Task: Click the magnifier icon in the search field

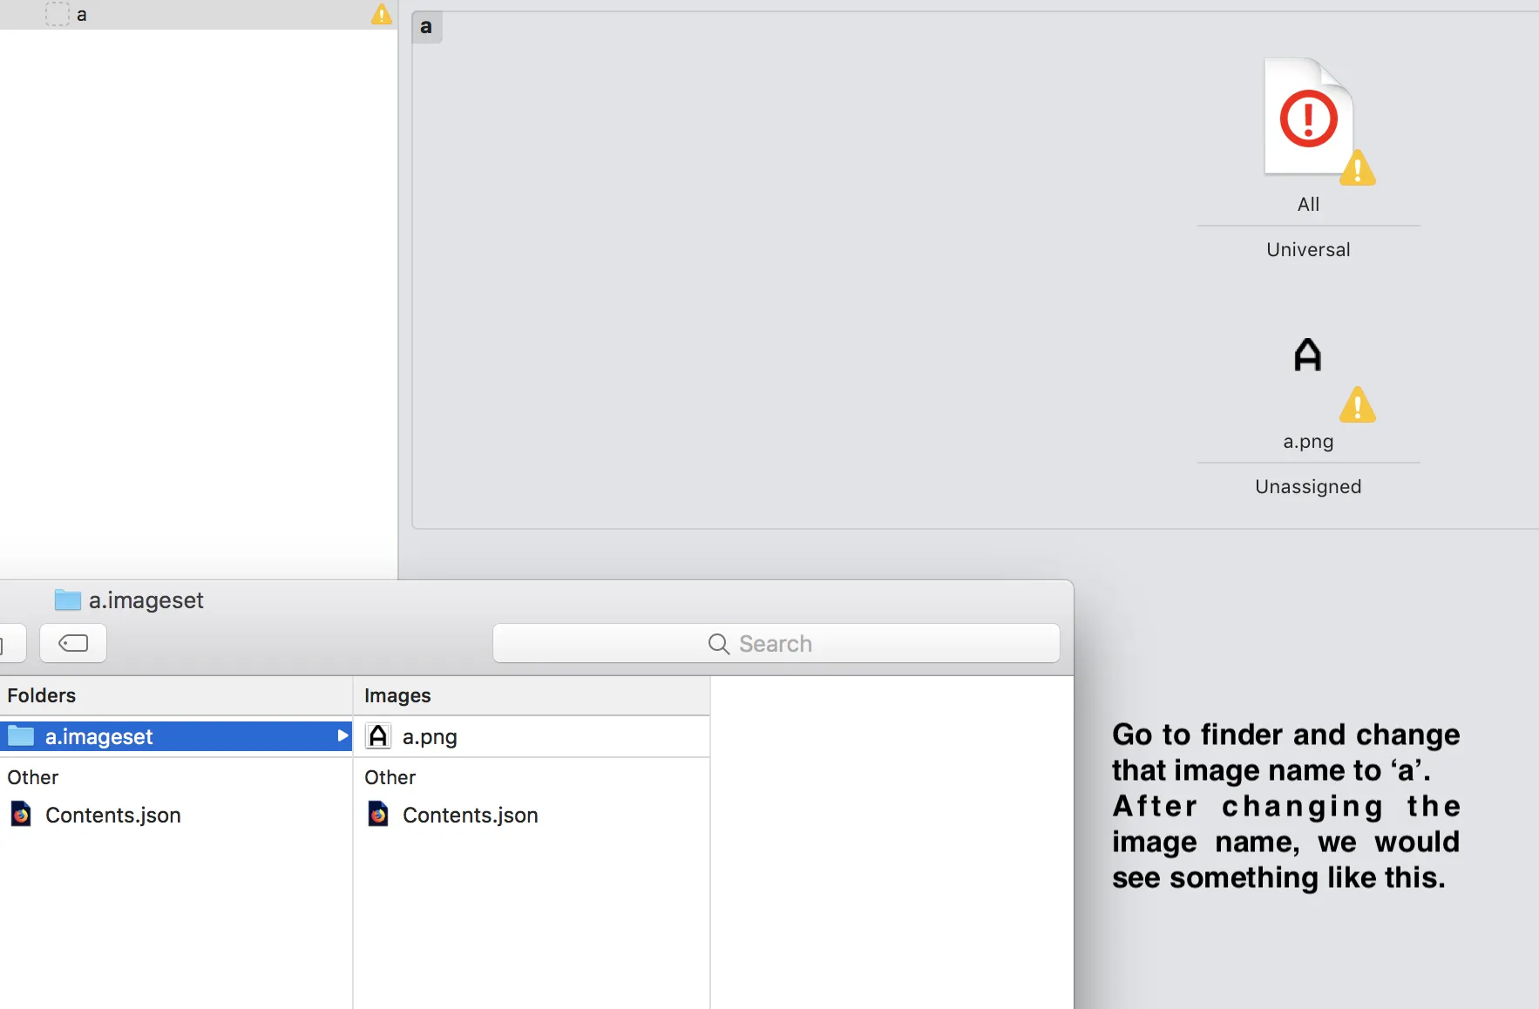Action: 719,644
